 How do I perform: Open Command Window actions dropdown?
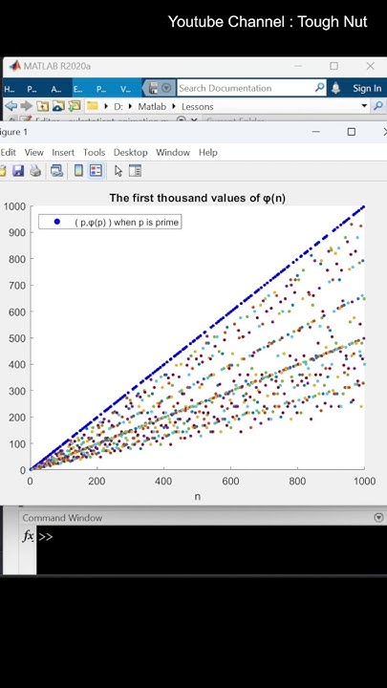(378, 518)
